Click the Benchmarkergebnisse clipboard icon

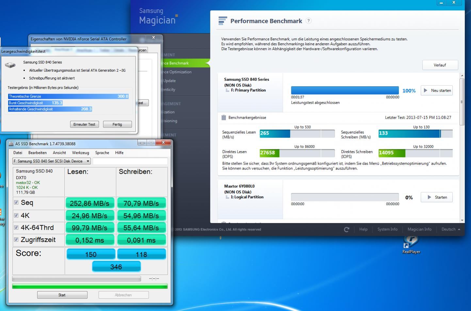(x=224, y=117)
